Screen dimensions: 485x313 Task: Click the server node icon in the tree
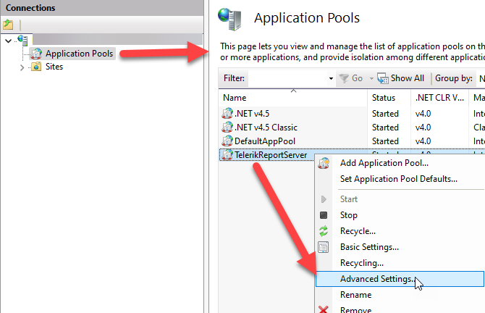tap(22, 40)
